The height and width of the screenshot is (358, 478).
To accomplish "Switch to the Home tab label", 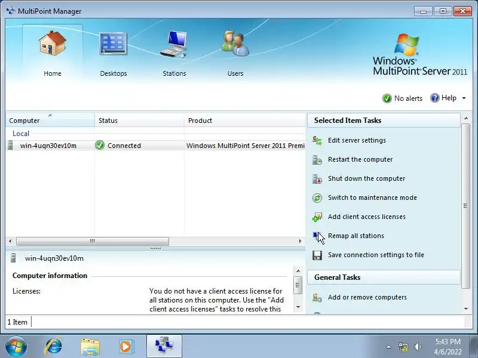I will click(53, 73).
